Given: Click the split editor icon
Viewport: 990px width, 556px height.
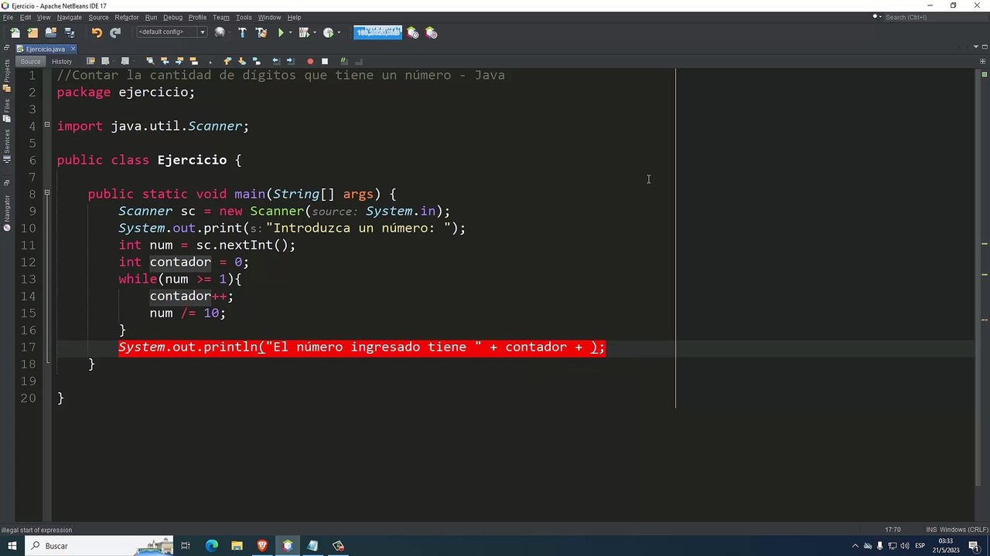Looking at the screenshot, I should click(985, 61).
